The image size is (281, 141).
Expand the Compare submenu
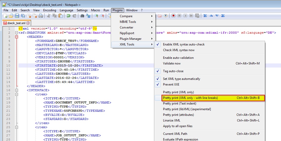coord(133,16)
